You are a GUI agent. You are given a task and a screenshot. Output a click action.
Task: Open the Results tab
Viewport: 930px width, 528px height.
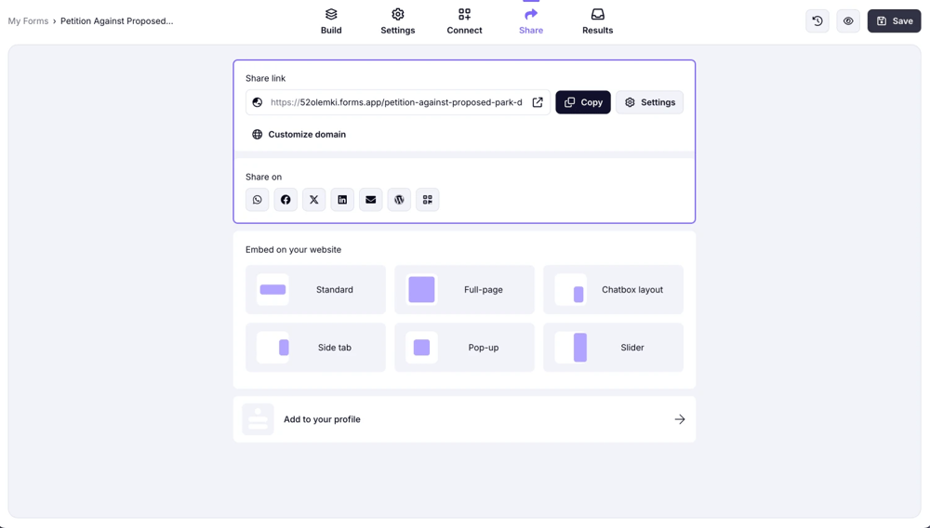pos(597,21)
